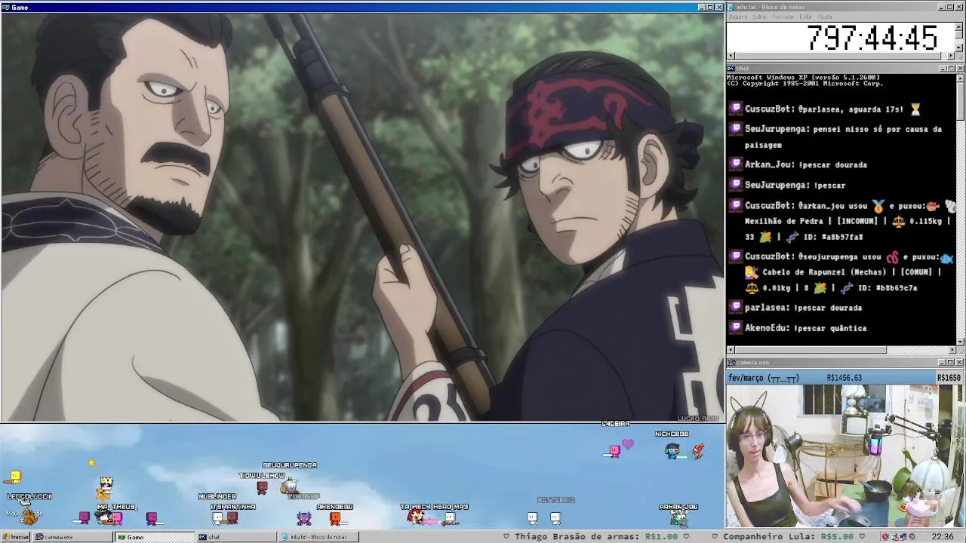Click the Notepad icon in info.txt title bar
This screenshot has width=966, height=543.
731,7
